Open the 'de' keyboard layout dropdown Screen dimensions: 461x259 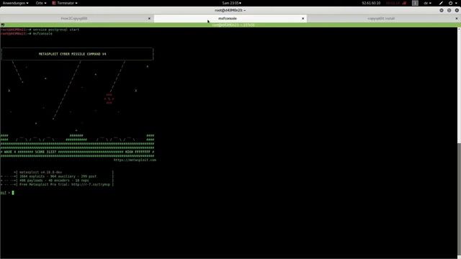point(427,3)
